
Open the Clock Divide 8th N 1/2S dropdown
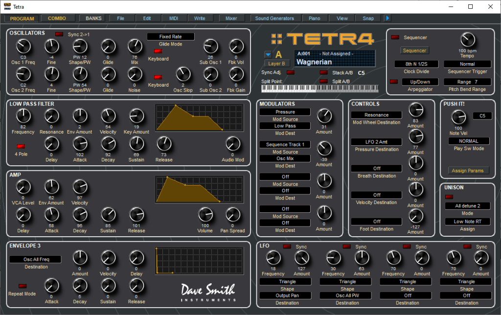point(417,64)
